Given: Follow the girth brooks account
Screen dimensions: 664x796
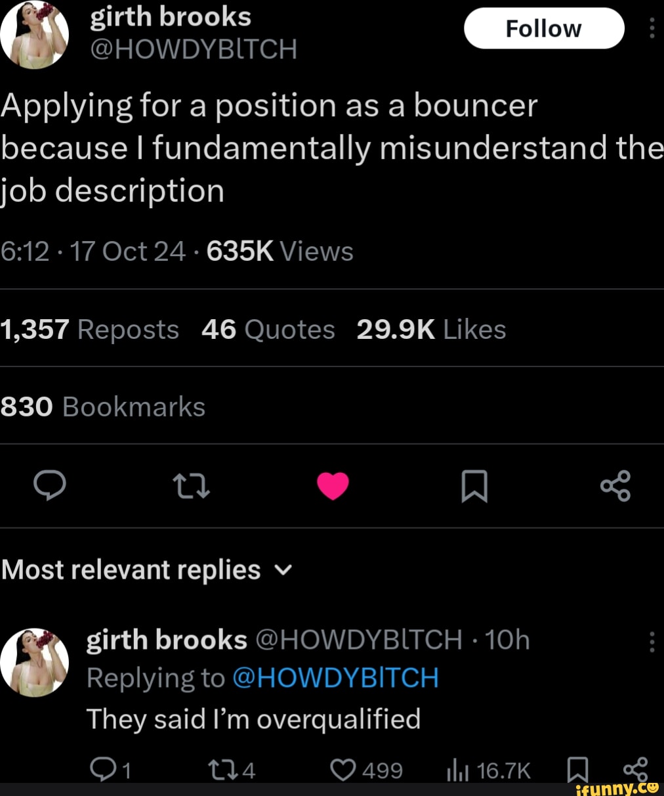Looking at the screenshot, I should 543,28.
